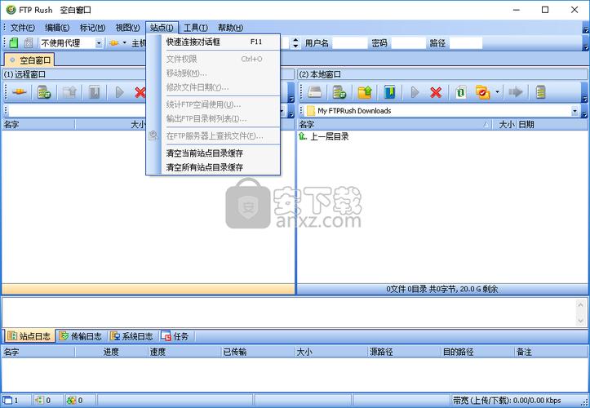590x408 pixels.
Task: Sort local files by 日期 column
Action: point(552,125)
